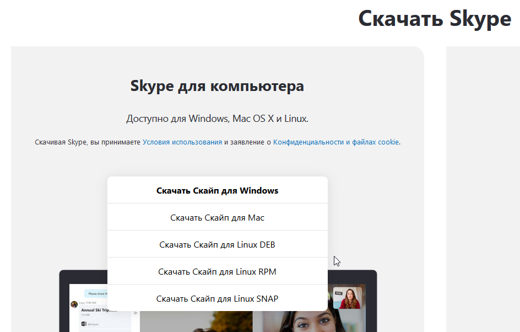Select Скачать Скайп для Linux RPM
The width and height of the screenshot is (520, 332).
point(217,271)
